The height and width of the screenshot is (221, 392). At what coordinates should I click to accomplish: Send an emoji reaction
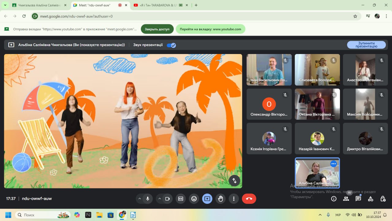(194, 199)
